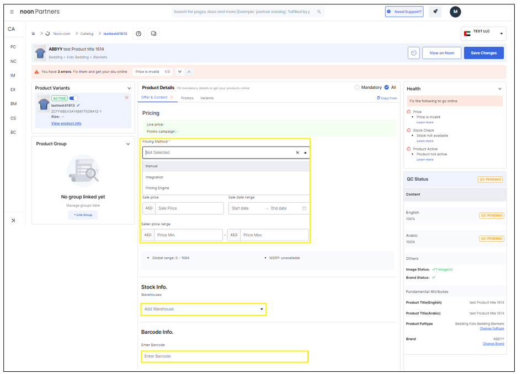The height and width of the screenshot is (374, 522).
Task: Click the Save Changes button
Action: click(484, 53)
